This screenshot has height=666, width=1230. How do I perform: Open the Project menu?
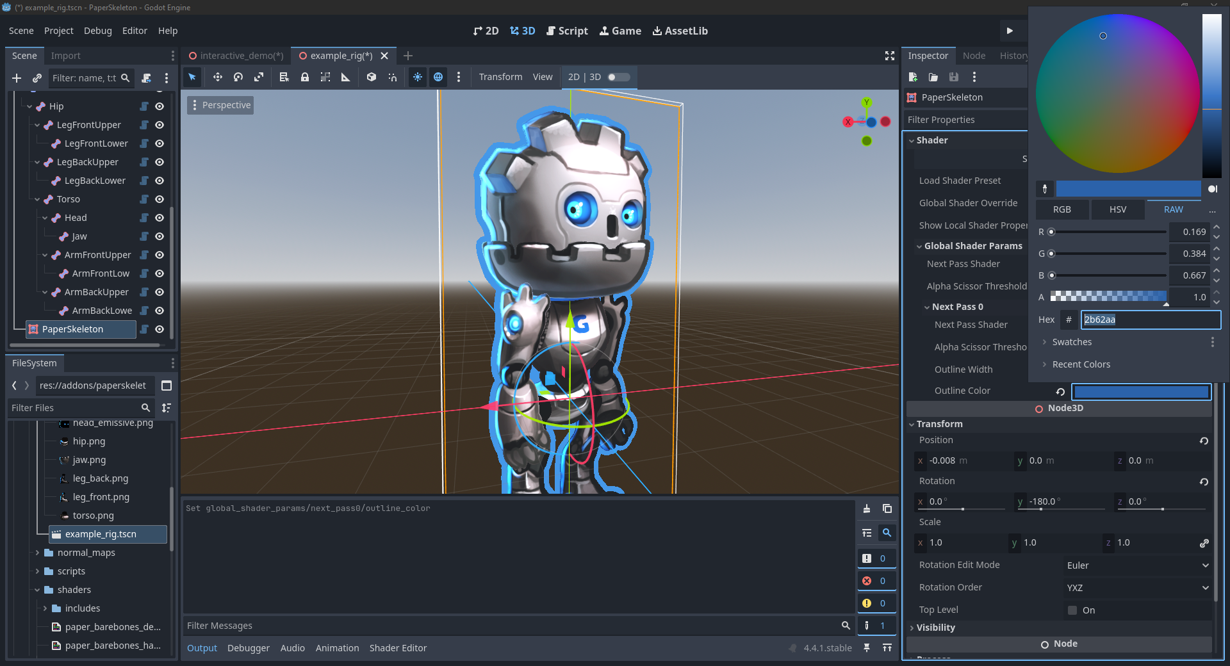[x=59, y=31]
